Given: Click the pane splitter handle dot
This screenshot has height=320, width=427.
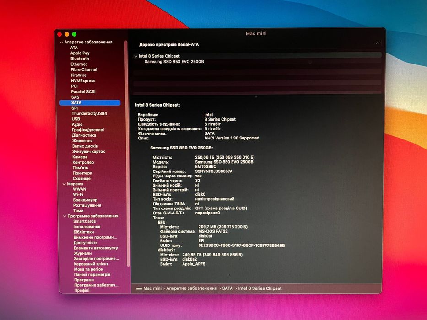Looking at the screenshot, I should [256, 96].
